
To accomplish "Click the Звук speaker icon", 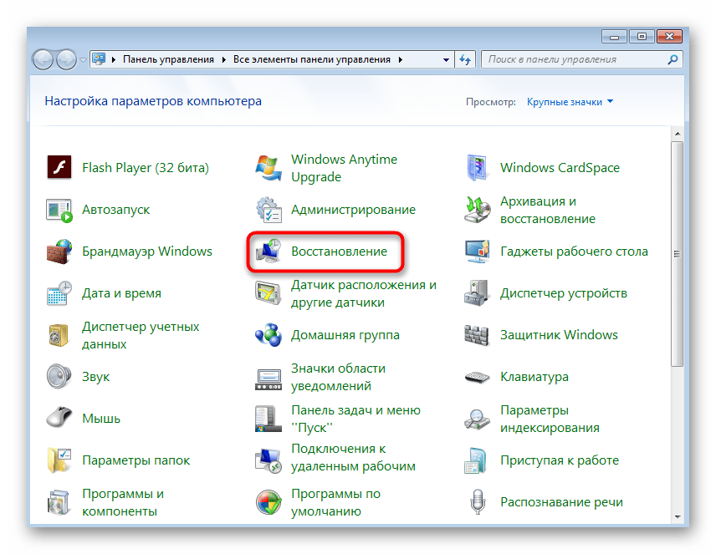I will click(x=59, y=377).
